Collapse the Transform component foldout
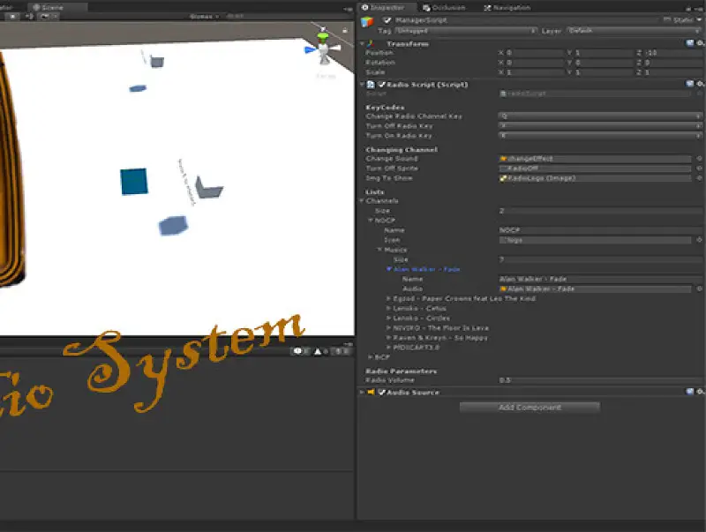 coord(362,43)
